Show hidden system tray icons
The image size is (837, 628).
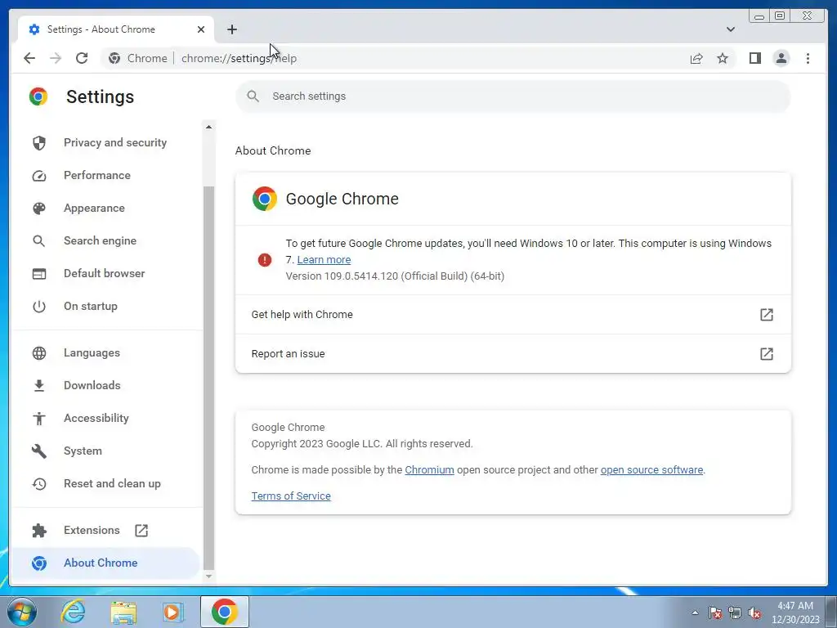click(x=695, y=612)
